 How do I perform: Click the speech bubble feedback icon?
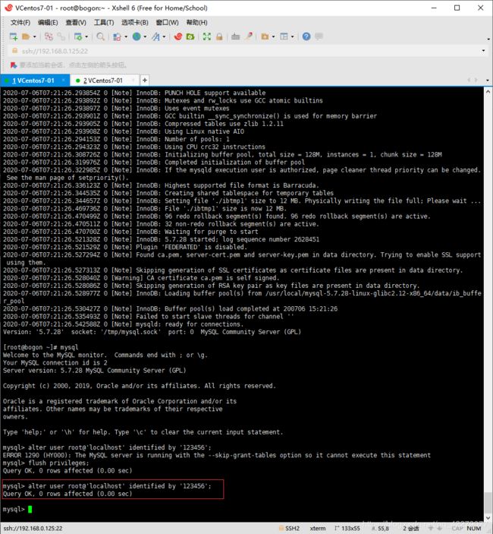[x=319, y=36]
